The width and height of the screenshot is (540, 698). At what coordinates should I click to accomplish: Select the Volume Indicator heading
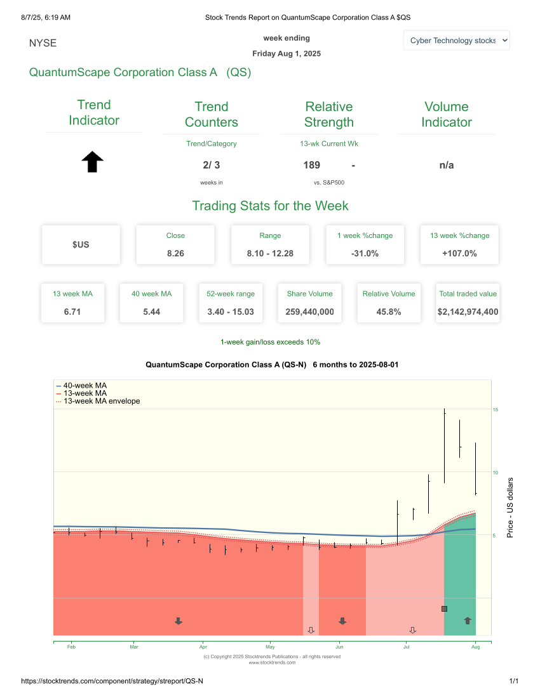pos(447,114)
